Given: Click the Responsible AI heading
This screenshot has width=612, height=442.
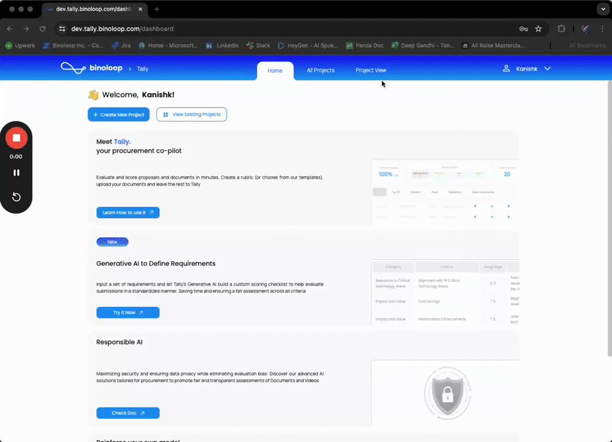Looking at the screenshot, I should [119, 342].
